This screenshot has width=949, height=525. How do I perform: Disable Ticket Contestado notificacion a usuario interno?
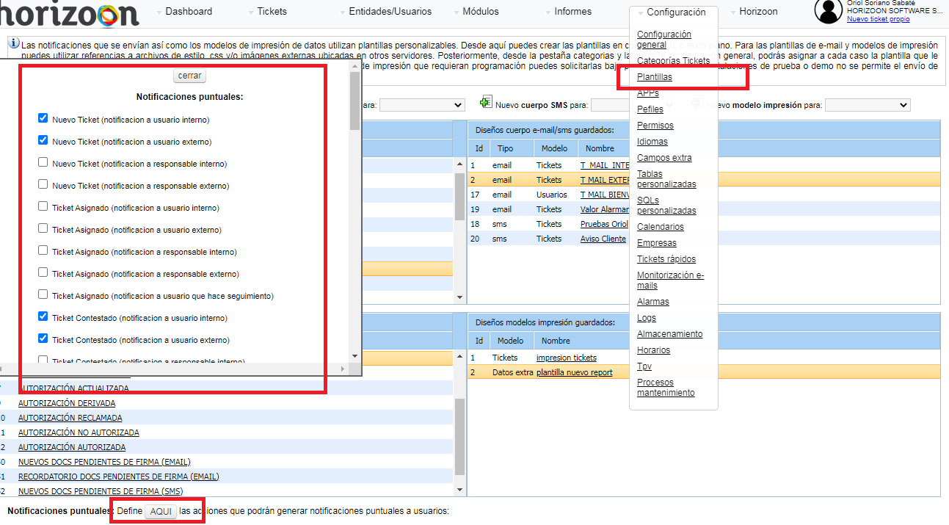[43, 316]
